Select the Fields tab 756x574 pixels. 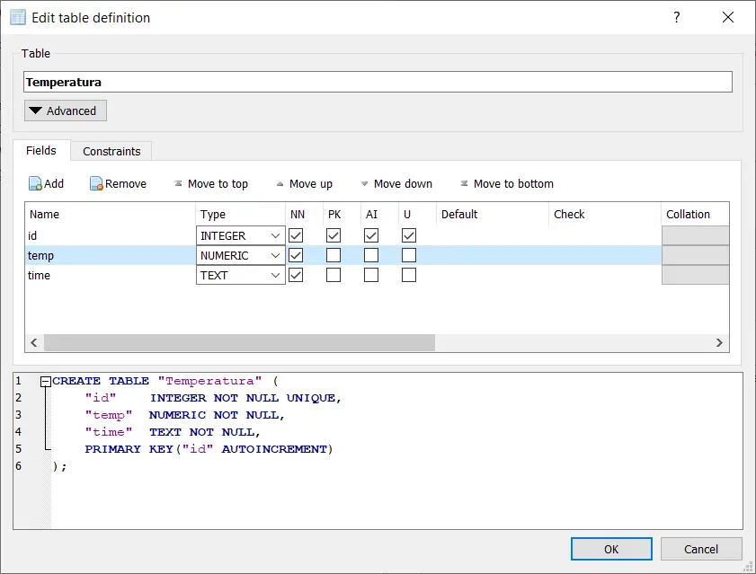click(41, 151)
